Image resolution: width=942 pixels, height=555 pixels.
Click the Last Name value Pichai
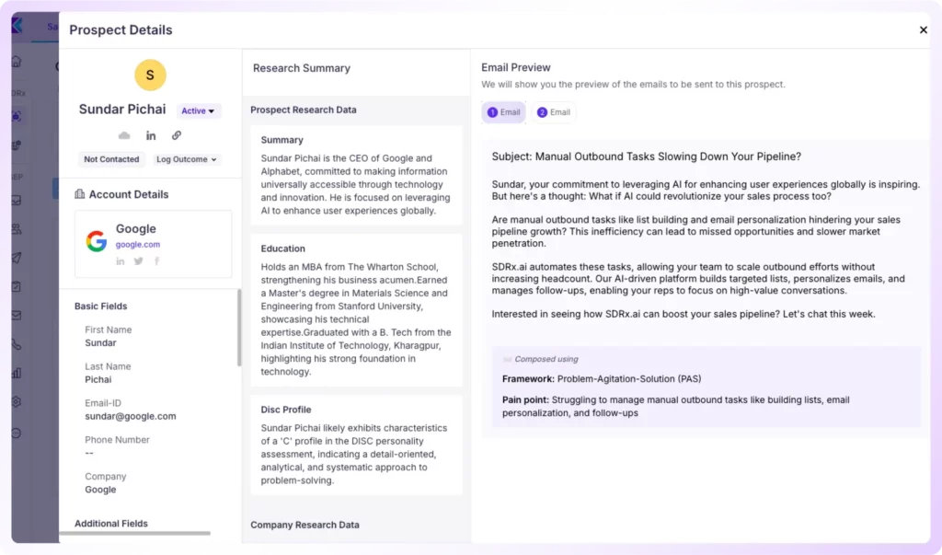coord(98,379)
